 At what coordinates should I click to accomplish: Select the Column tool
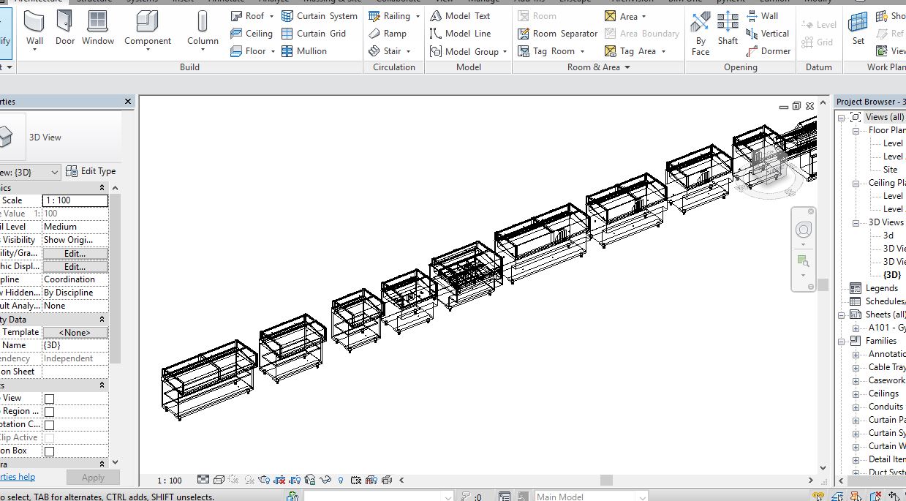tap(203, 29)
